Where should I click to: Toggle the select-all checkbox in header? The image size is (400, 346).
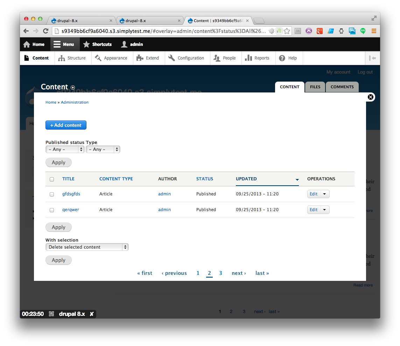pyautogui.click(x=52, y=179)
